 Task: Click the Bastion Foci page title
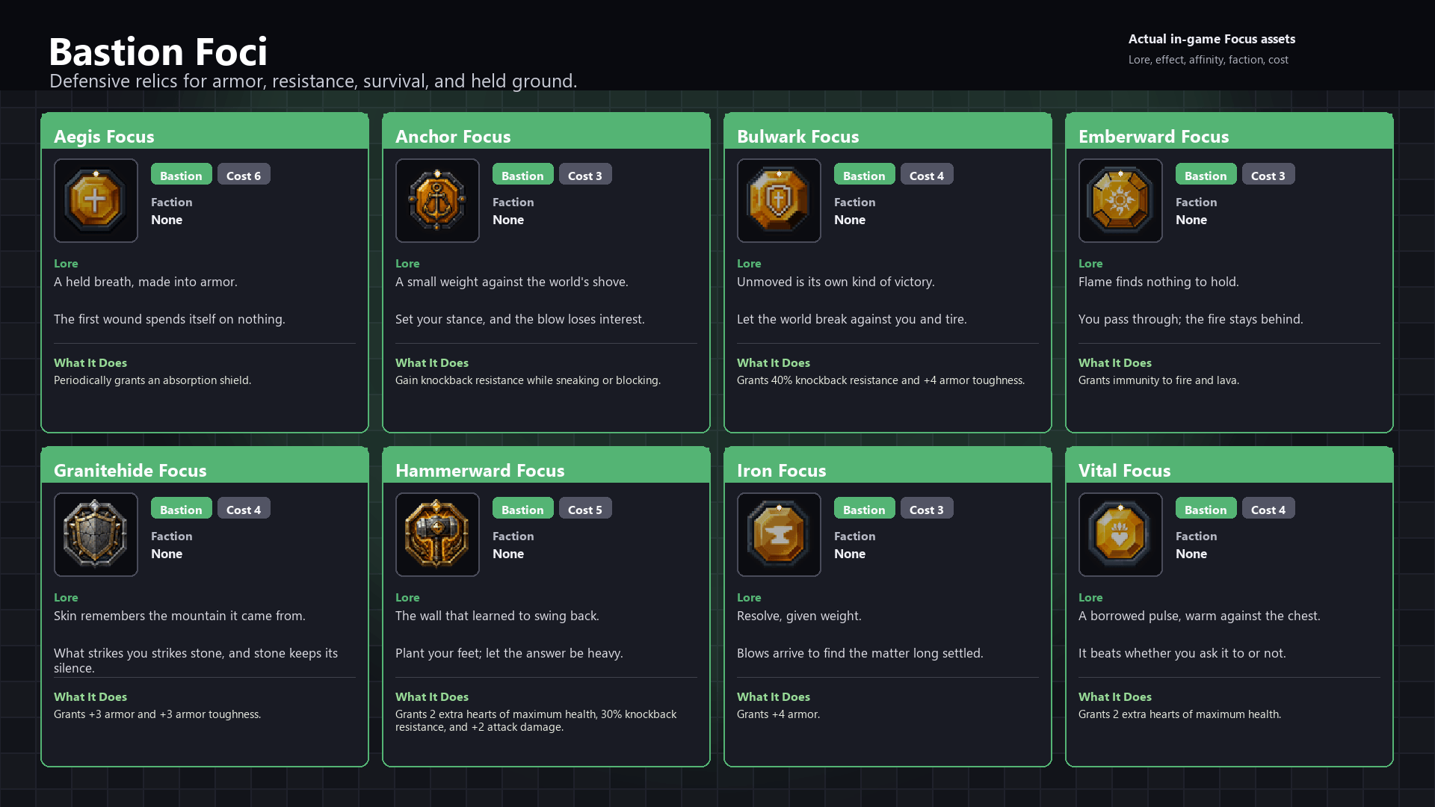pyautogui.click(x=158, y=51)
